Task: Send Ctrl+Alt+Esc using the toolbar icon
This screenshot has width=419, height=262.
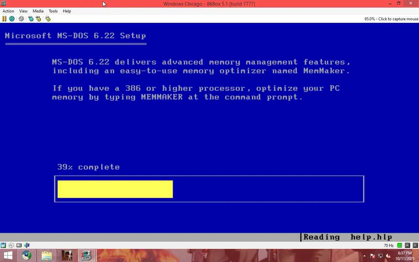Action: (x=38, y=19)
